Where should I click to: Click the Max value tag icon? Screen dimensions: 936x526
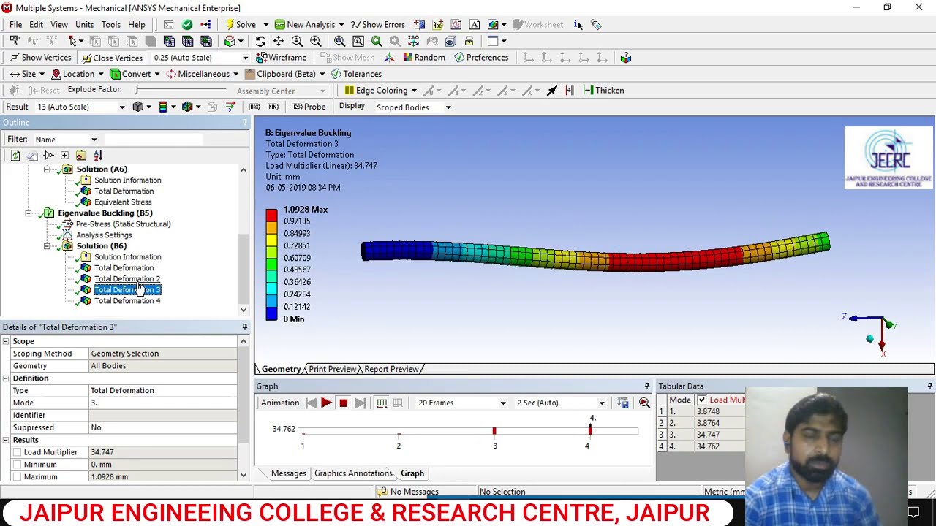click(254, 107)
